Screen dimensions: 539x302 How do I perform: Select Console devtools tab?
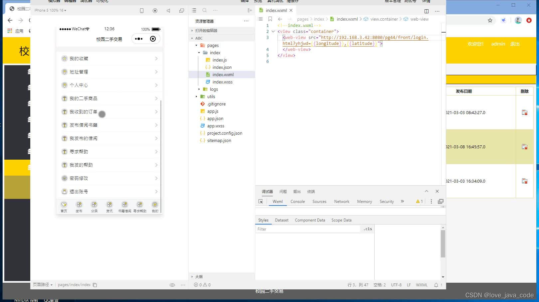click(x=297, y=202)
